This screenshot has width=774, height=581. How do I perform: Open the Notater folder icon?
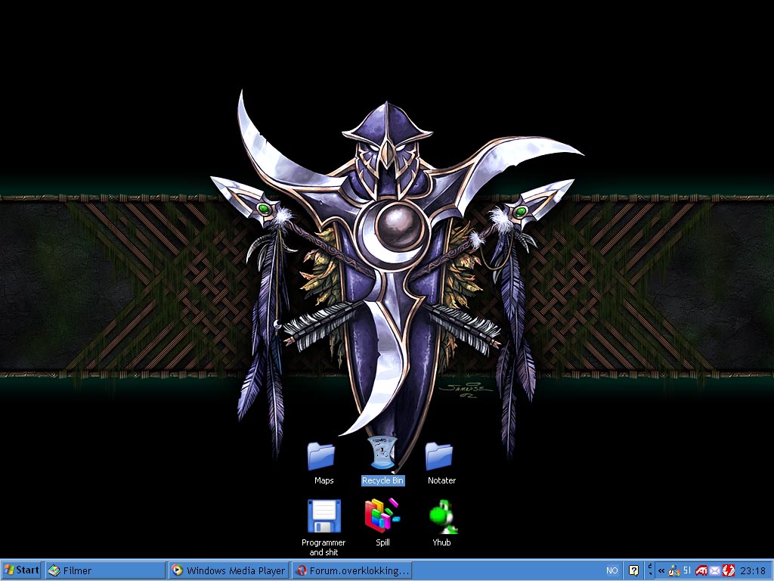point(439,456)
